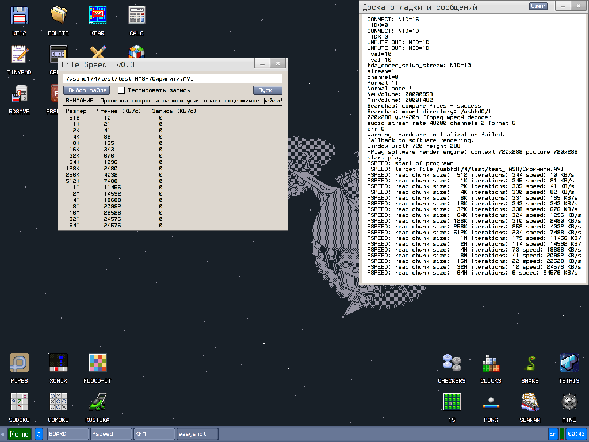This screenshot has height=442, width=589.
Task: Launch the TETRIS game icon
Action: [569, 363]
